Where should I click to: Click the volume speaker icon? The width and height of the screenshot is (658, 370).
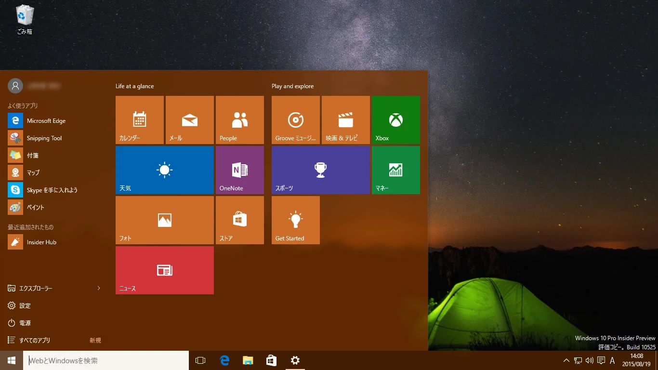[x=590, y=360]
